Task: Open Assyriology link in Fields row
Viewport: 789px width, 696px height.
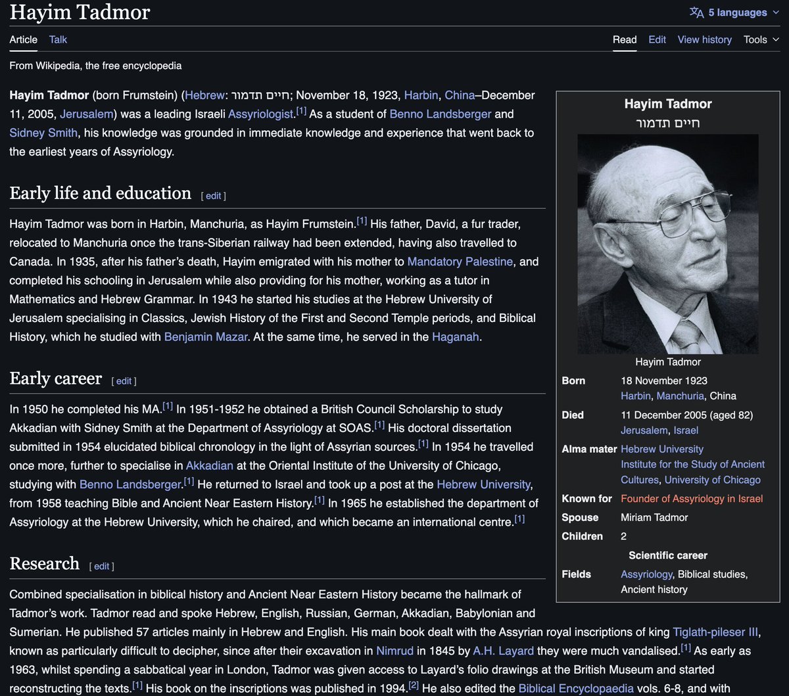Action: click(646, 574)
